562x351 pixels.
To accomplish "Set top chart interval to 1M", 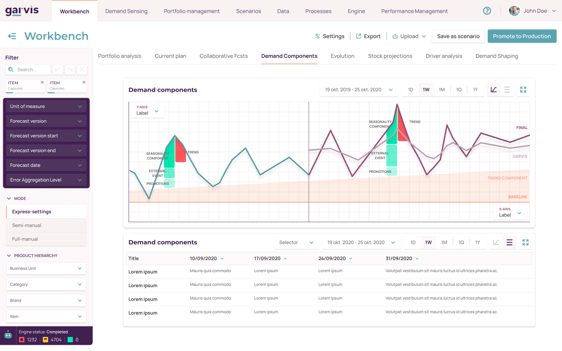I will point(441,89).
